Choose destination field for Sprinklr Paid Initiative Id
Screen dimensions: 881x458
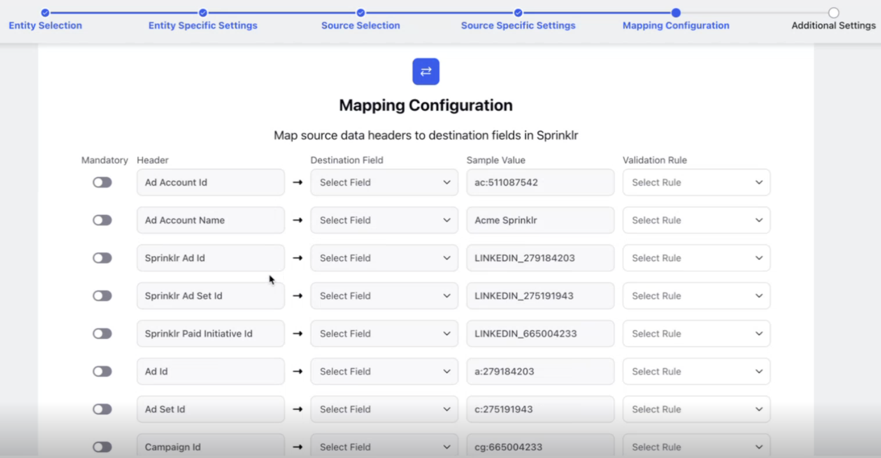click(384, 333)
